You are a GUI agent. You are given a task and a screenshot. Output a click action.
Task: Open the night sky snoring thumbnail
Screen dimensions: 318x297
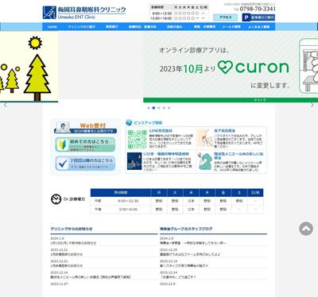coord(134,161)
